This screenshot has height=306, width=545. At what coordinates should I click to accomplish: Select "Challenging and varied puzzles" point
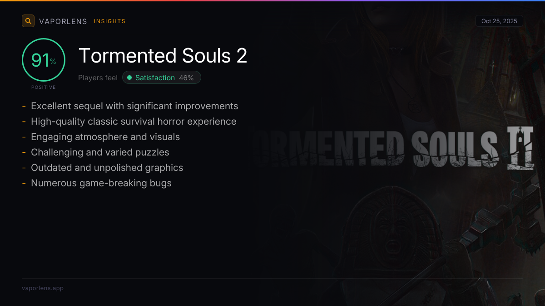(100, 152)
